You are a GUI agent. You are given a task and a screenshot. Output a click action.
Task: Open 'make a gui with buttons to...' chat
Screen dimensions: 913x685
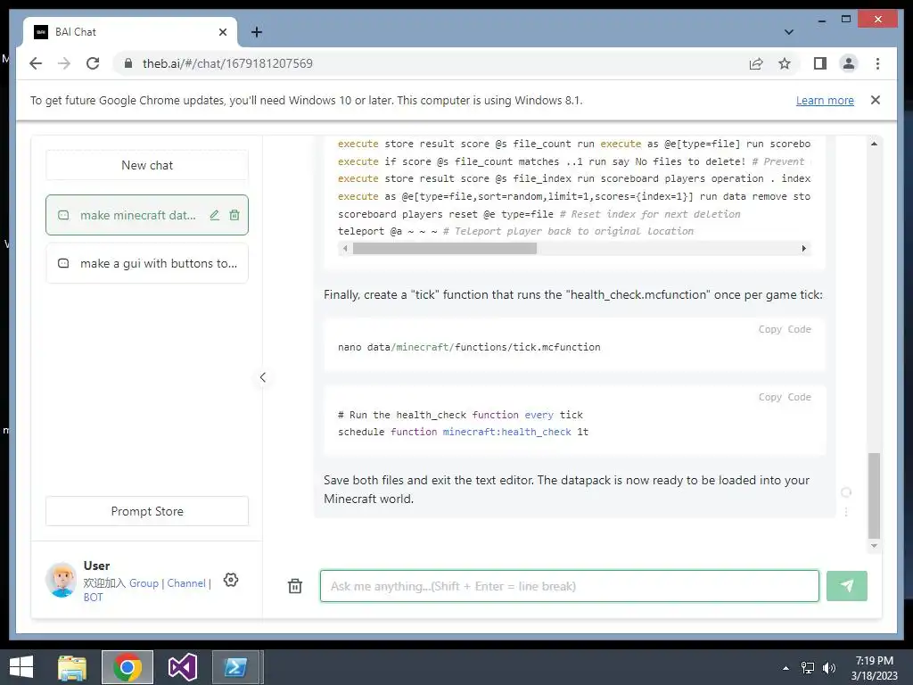pos(147,263)
